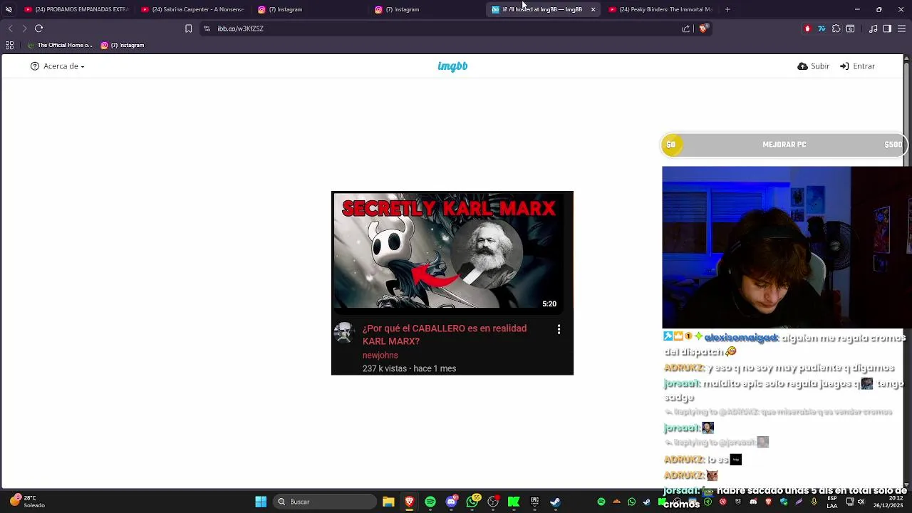This screenshot has width=912, height=513.
Task: Toggle the browser sidebar panel icon
Action: point(887,28)
